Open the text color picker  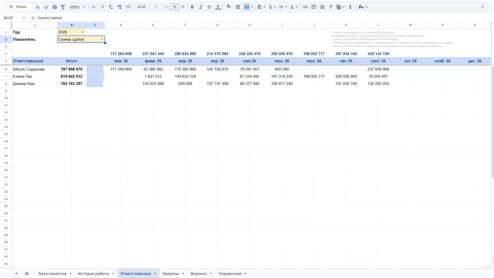pyautogui.click(x=218, y=7)
